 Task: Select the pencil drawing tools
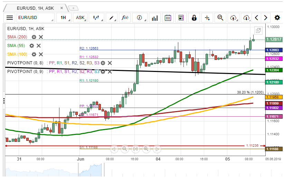[x=111, y=18]
